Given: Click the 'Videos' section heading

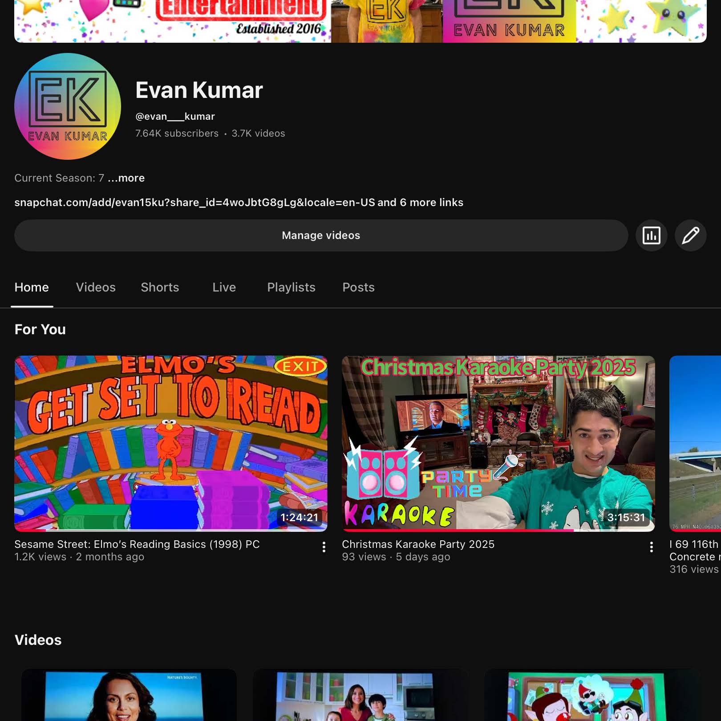Looking at the screenshot, I should click(x=38, y=640).
